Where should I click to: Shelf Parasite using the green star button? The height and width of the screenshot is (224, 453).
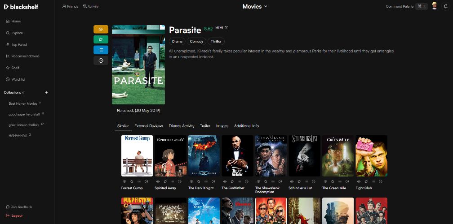101,39
